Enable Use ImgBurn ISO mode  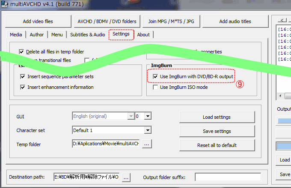155,87
